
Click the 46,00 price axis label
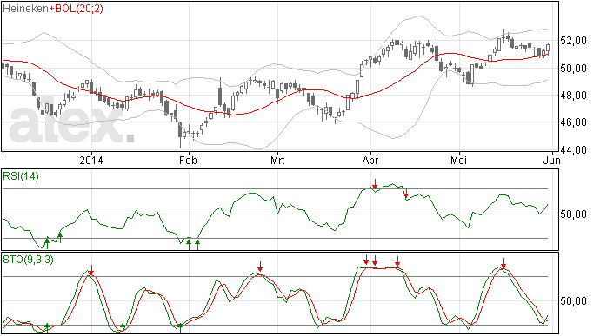pyautogui.click(x=573, y=122)
